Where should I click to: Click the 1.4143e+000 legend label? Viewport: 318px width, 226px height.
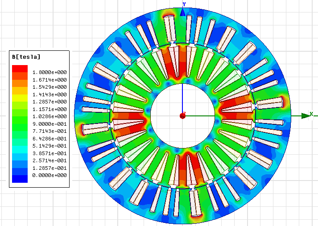coord(50,95)
